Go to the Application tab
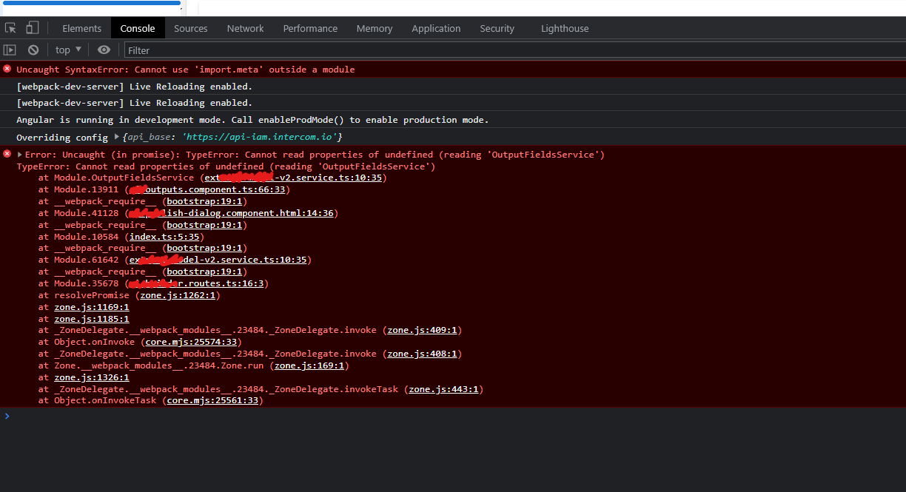906x492 pixels. pyautogui.click(x=436, y=28)
